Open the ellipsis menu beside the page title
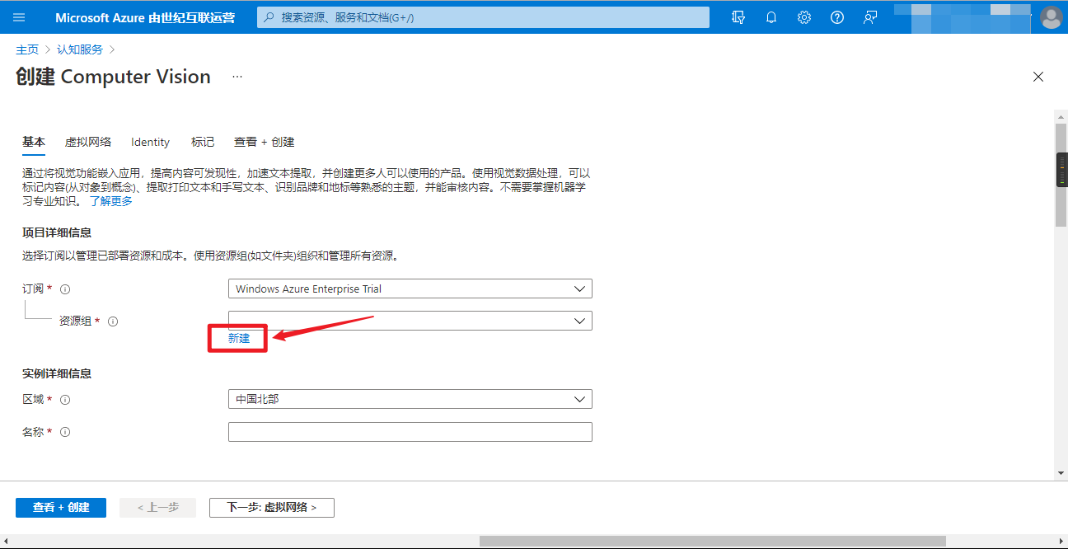Screen dimensions: 1068x549 tap(237, 77)
